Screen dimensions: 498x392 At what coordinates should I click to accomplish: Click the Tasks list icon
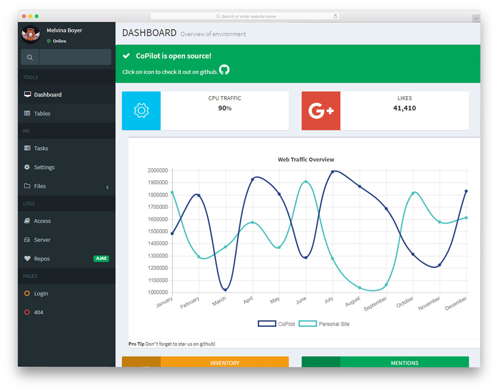(27, 148)
